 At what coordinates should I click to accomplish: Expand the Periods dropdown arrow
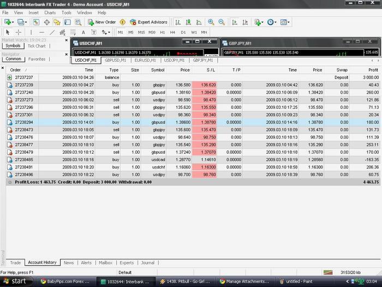click(x=276, y=22)
